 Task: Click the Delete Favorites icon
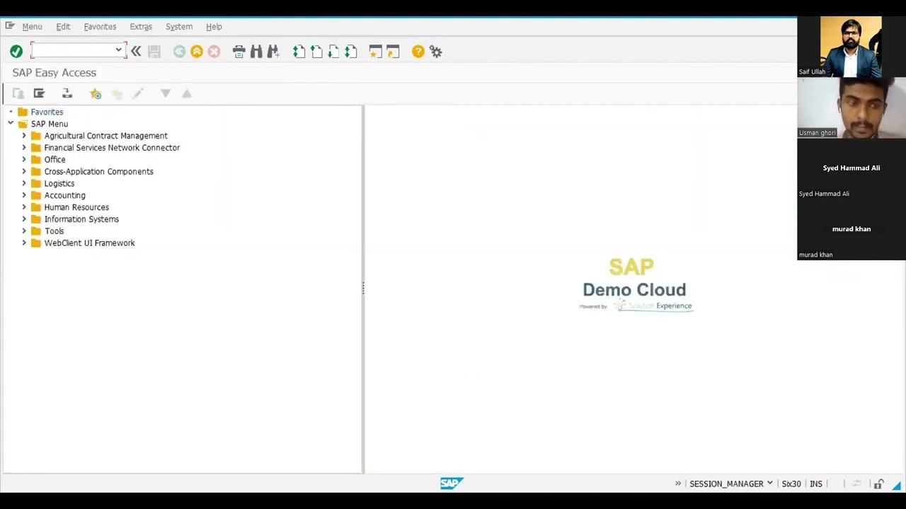click(117, 93)
